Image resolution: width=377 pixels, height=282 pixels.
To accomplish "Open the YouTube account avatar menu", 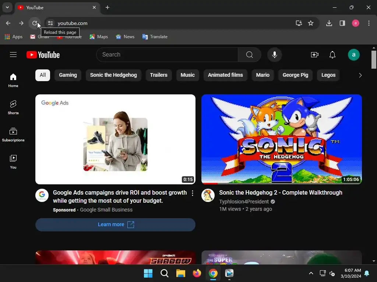I will click(x=354, y=55).
